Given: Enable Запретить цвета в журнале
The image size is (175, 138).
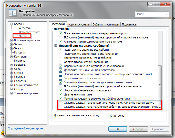Looking at the screenshot, I should 61,78.
